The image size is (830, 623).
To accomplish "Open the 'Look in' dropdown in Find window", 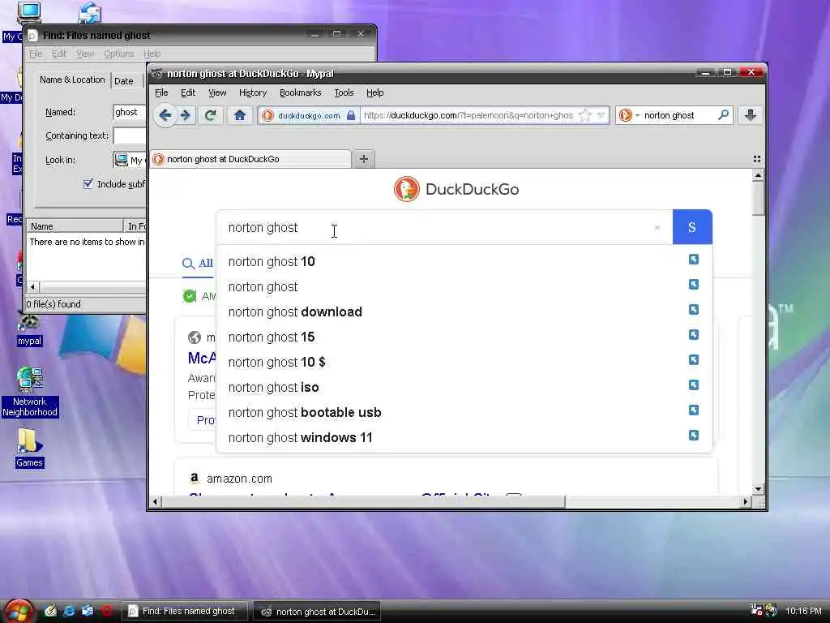I will (130, 160).
